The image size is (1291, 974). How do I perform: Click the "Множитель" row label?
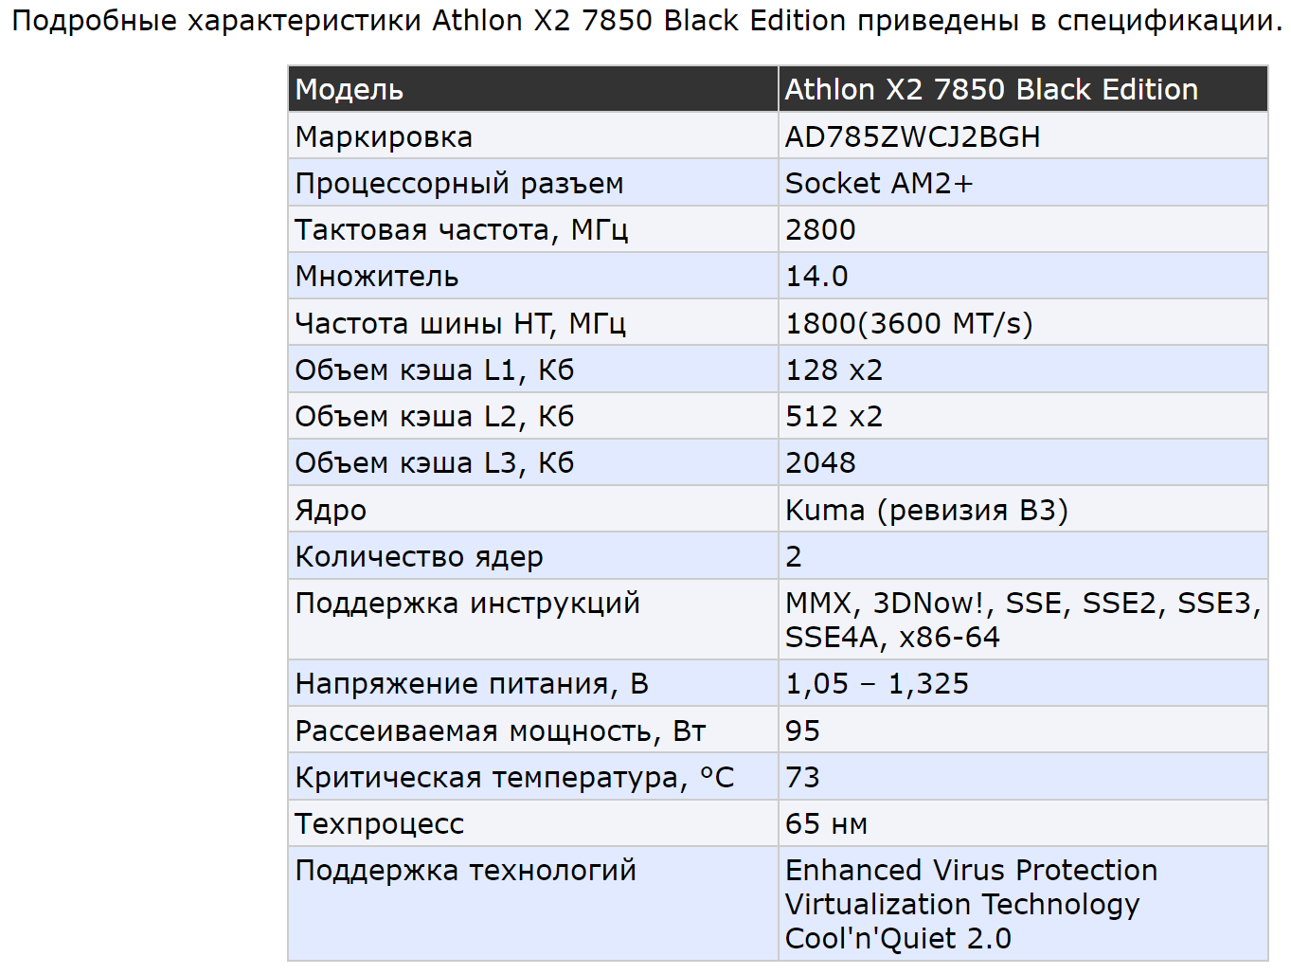377,277
